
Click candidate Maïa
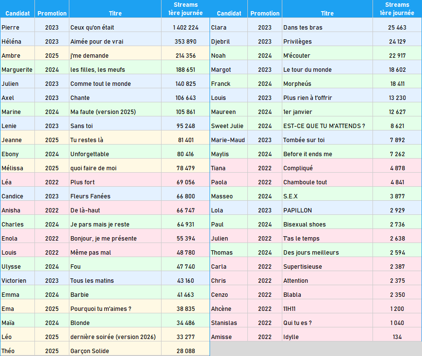point(17,320)
